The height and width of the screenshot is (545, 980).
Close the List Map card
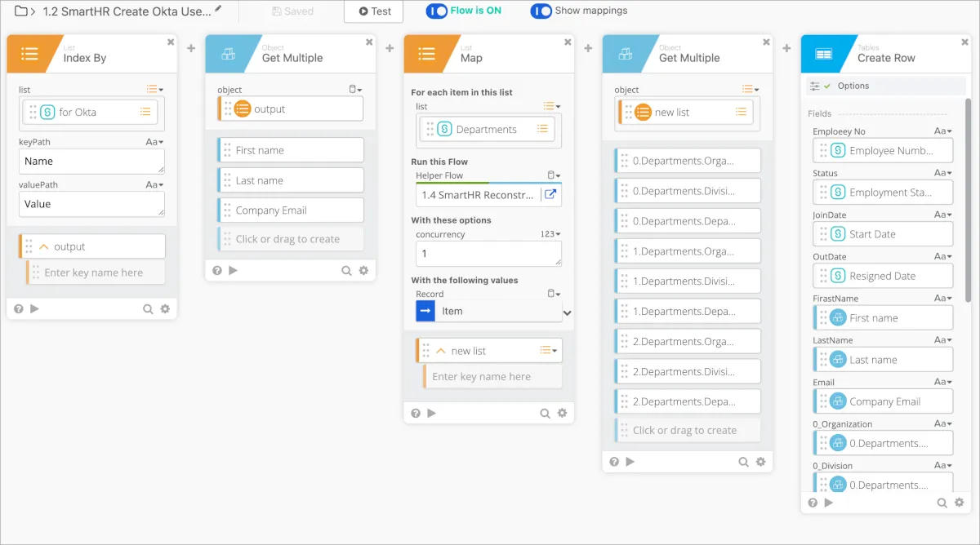coord(568,42)
